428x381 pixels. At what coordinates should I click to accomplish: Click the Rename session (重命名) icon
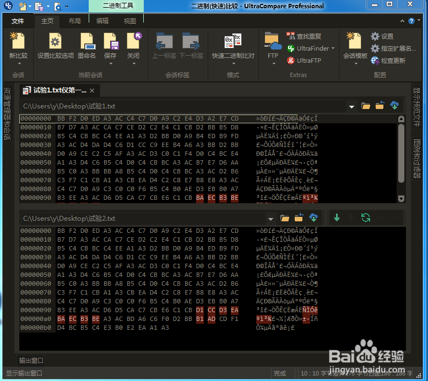click(x=86, y=42)
